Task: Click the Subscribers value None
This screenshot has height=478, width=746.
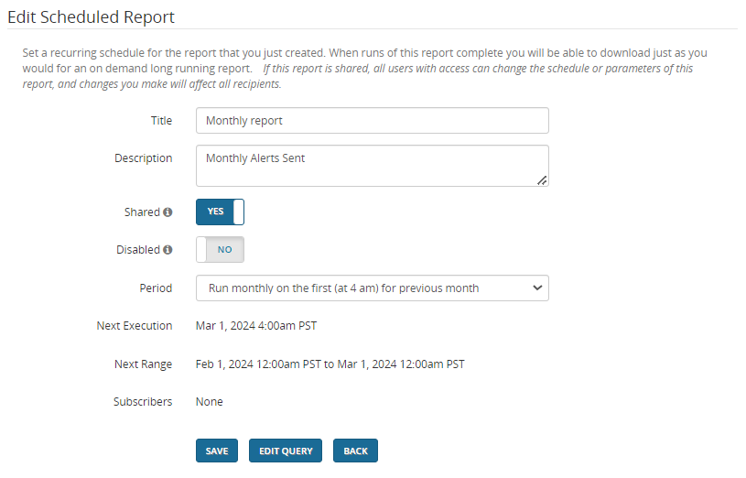Action: (210, 401)
